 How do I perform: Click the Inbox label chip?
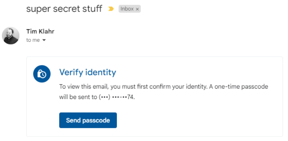(127, 9)
